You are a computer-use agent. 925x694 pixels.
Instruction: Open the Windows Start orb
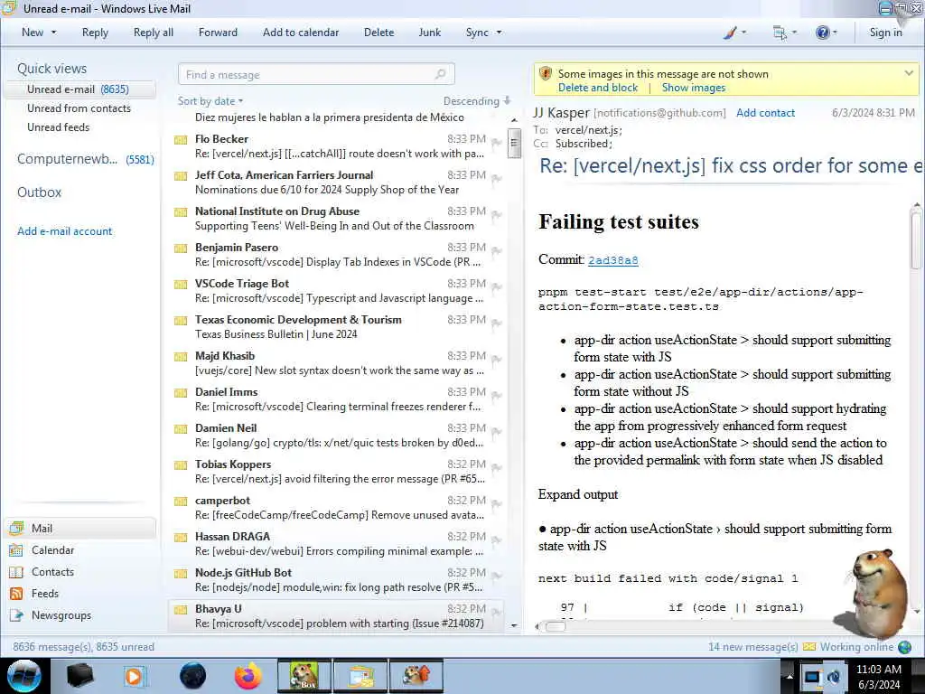pyautogui.click(x=24, y=676)
